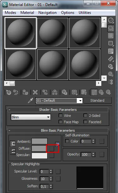The height and width of the screenshot is (193, 118).
Task: Enable the 2-Sided checkbox
Action: point(85,116)
